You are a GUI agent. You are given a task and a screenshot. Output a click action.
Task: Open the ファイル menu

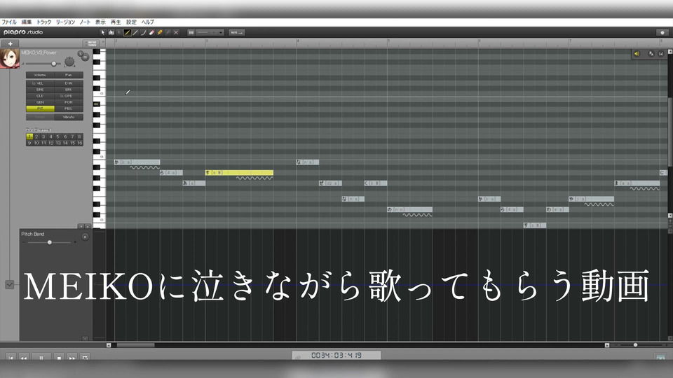pyautogui.click(x=9, y=22)
